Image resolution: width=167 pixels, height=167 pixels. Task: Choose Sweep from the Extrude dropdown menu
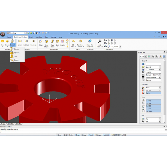(x=17, y=60)
